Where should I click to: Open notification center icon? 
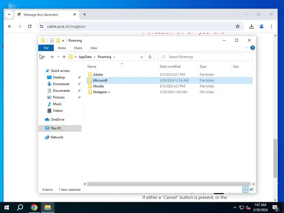point(275,208)
